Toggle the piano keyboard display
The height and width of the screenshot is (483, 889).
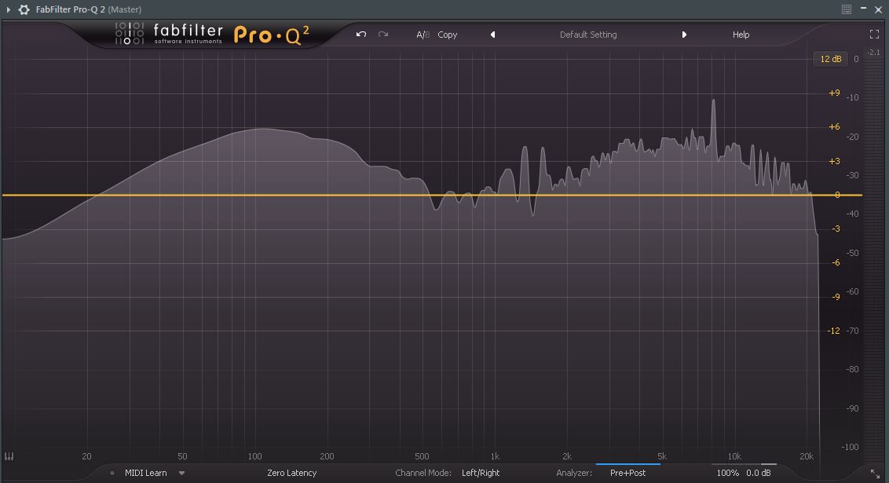click(9, 456)
